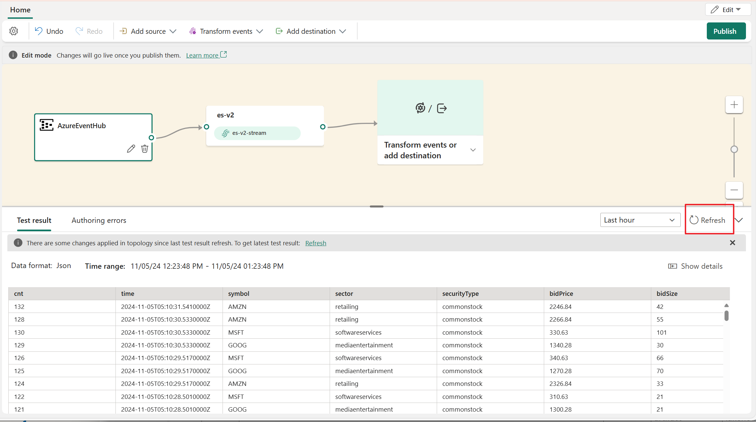This screenshot has height=422, width=756.
Task: Click the Refresh link in notification banner
Action: pyautogui.click(x=315, y=242)
